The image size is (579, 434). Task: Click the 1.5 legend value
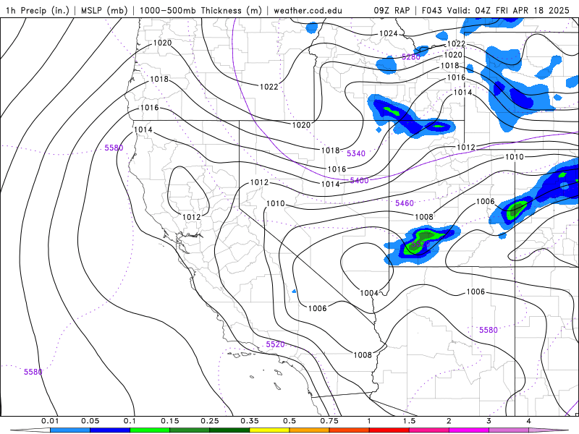[x=409, y=421]
